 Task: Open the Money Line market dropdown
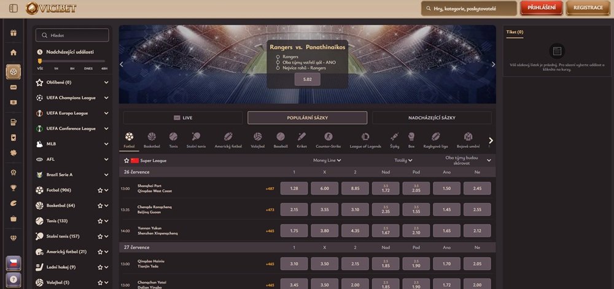coord(327,160)
